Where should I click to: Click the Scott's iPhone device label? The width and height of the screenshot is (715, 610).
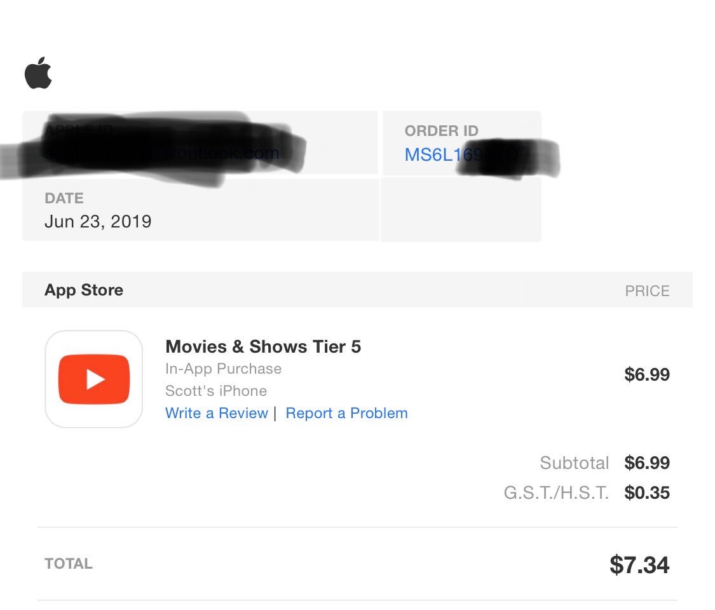click(216, 391)
